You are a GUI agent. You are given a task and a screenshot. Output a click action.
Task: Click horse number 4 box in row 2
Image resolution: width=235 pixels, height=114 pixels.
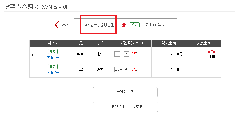click(126, 69)
